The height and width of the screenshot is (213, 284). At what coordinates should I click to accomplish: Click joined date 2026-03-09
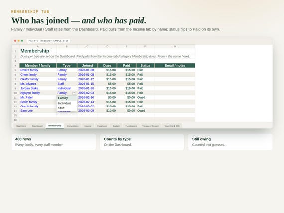(x=87, y=111)
